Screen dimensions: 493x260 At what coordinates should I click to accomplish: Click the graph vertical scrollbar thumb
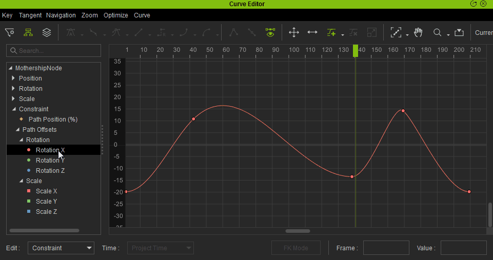490,214
